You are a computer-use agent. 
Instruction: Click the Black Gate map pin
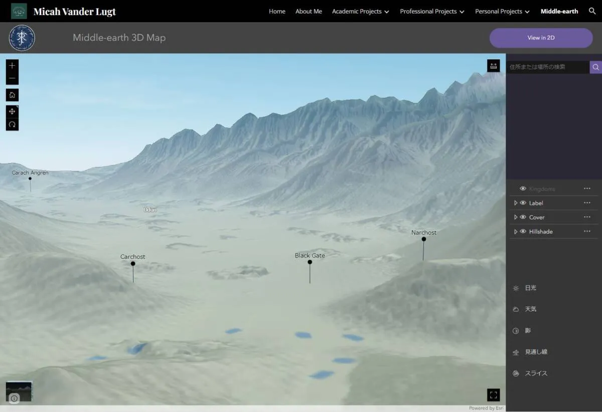click(310, 262)
